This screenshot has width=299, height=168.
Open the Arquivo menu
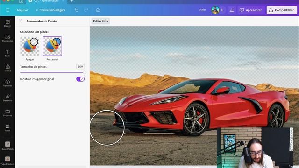22,10
